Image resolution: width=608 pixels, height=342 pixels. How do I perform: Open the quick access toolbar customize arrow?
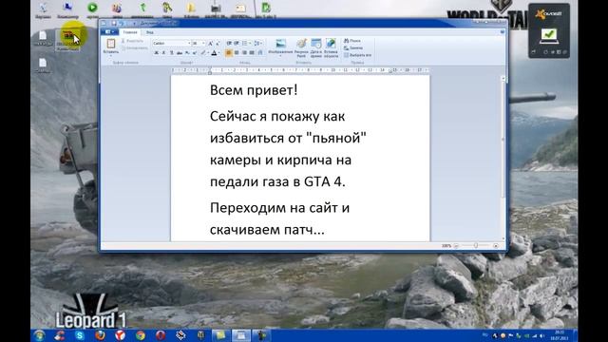[x=135, y=23]
